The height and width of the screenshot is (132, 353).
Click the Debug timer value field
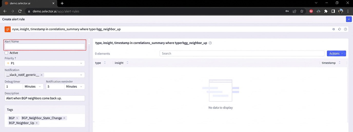click(14, 86)
